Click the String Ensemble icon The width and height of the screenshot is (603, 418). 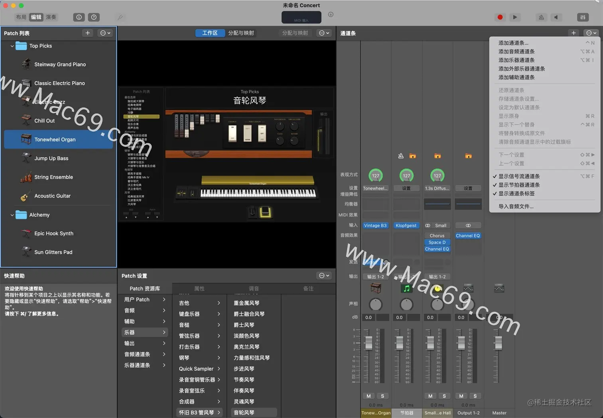pyautogui.click(x=26, y=177)
